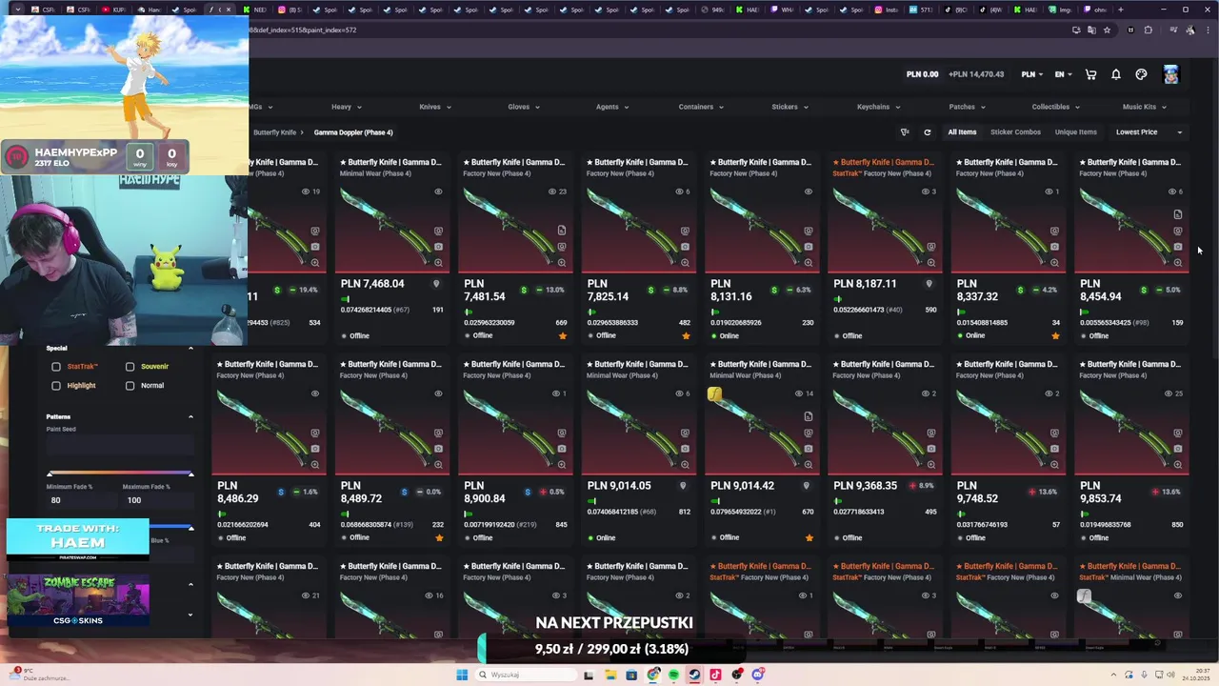Enable the Souvenir checkbox
The width and height of the screenshot is (1219, 686).
click(130, 366)
